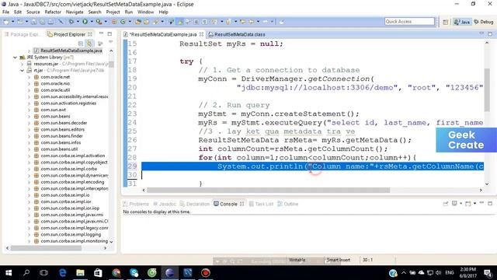Open the Debug configurations dropdown arrow
The width and height of the screenshot is (497, 280).
pyautogui.click(x=78, y=22)
